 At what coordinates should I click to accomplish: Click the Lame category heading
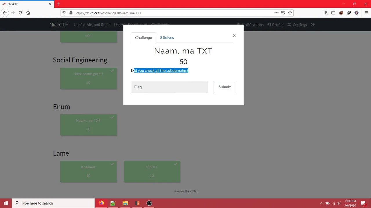coord(61,153)
